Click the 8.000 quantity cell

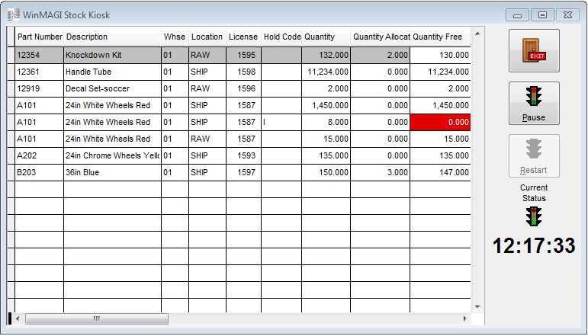click(x=326, y=122)
